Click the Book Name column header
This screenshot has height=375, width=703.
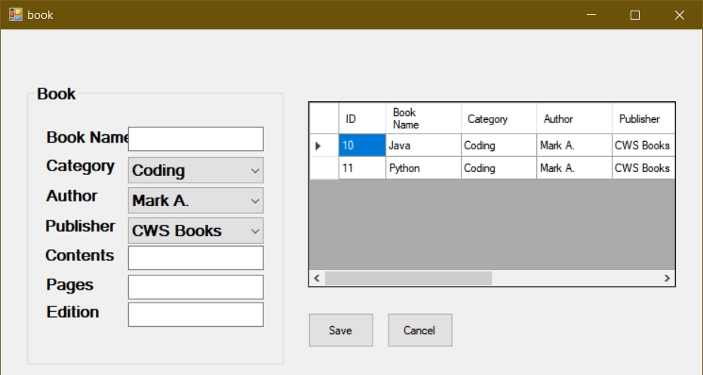pos(423,118)
